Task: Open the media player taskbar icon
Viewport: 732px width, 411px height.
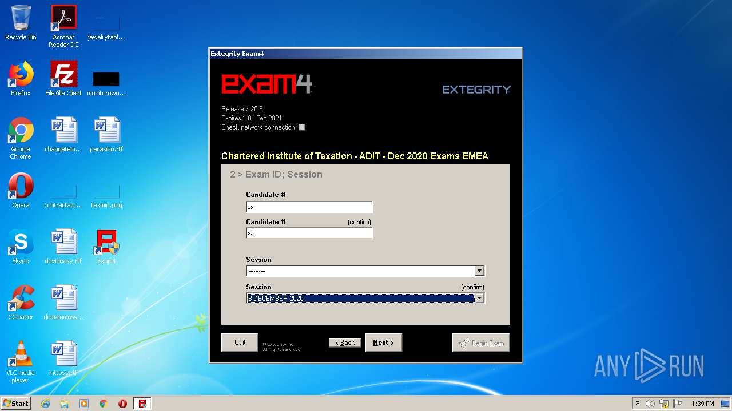Action: (x=84, y=404)
